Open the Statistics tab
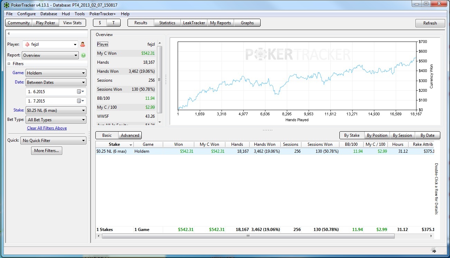This screenshot has height=258, width=450. pos(167,23)
